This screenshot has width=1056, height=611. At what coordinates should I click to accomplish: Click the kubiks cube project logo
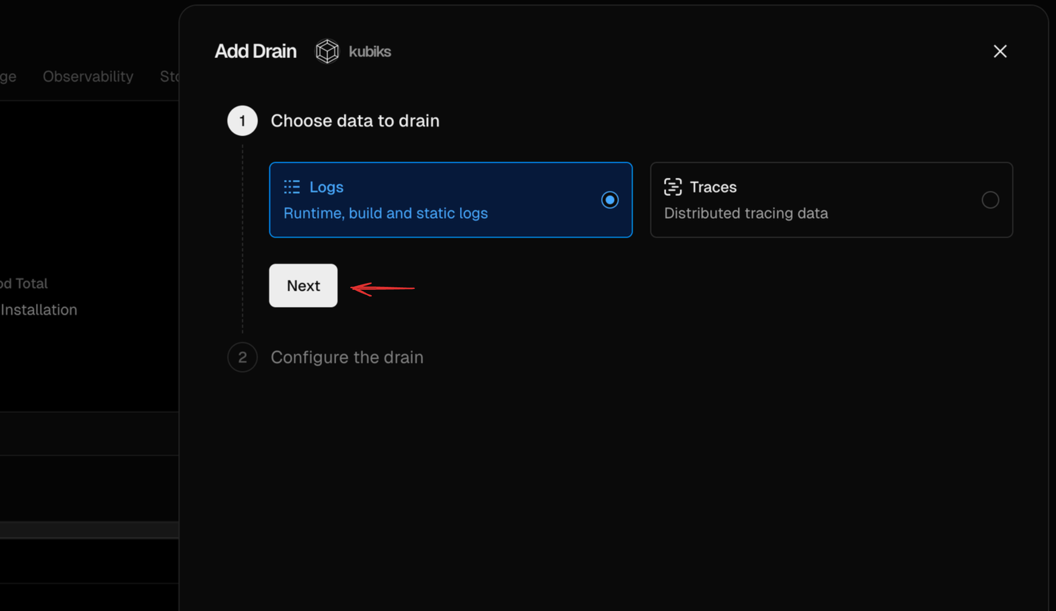[326, 51]
